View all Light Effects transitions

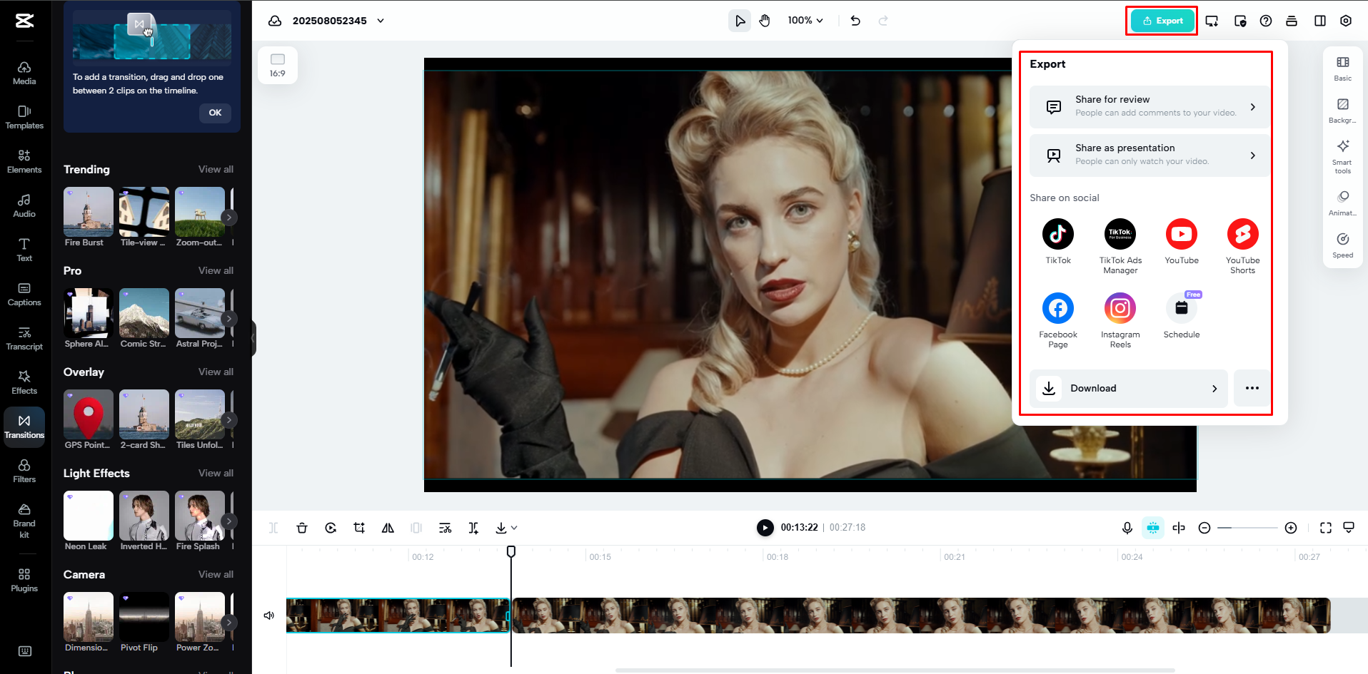pyautogui.click(x=216, y=473)
